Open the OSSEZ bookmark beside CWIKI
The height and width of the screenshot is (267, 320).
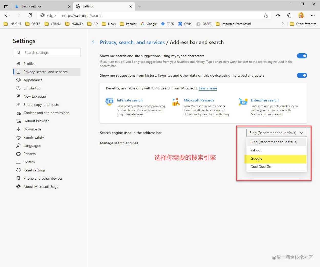(204, 24)
